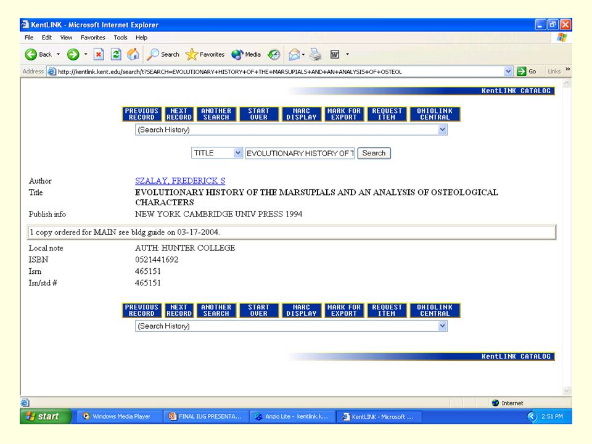The height and width of the screenshot is (444, 592).
Task: Click bottom REQUEST ITEM button
Action: 387,310
